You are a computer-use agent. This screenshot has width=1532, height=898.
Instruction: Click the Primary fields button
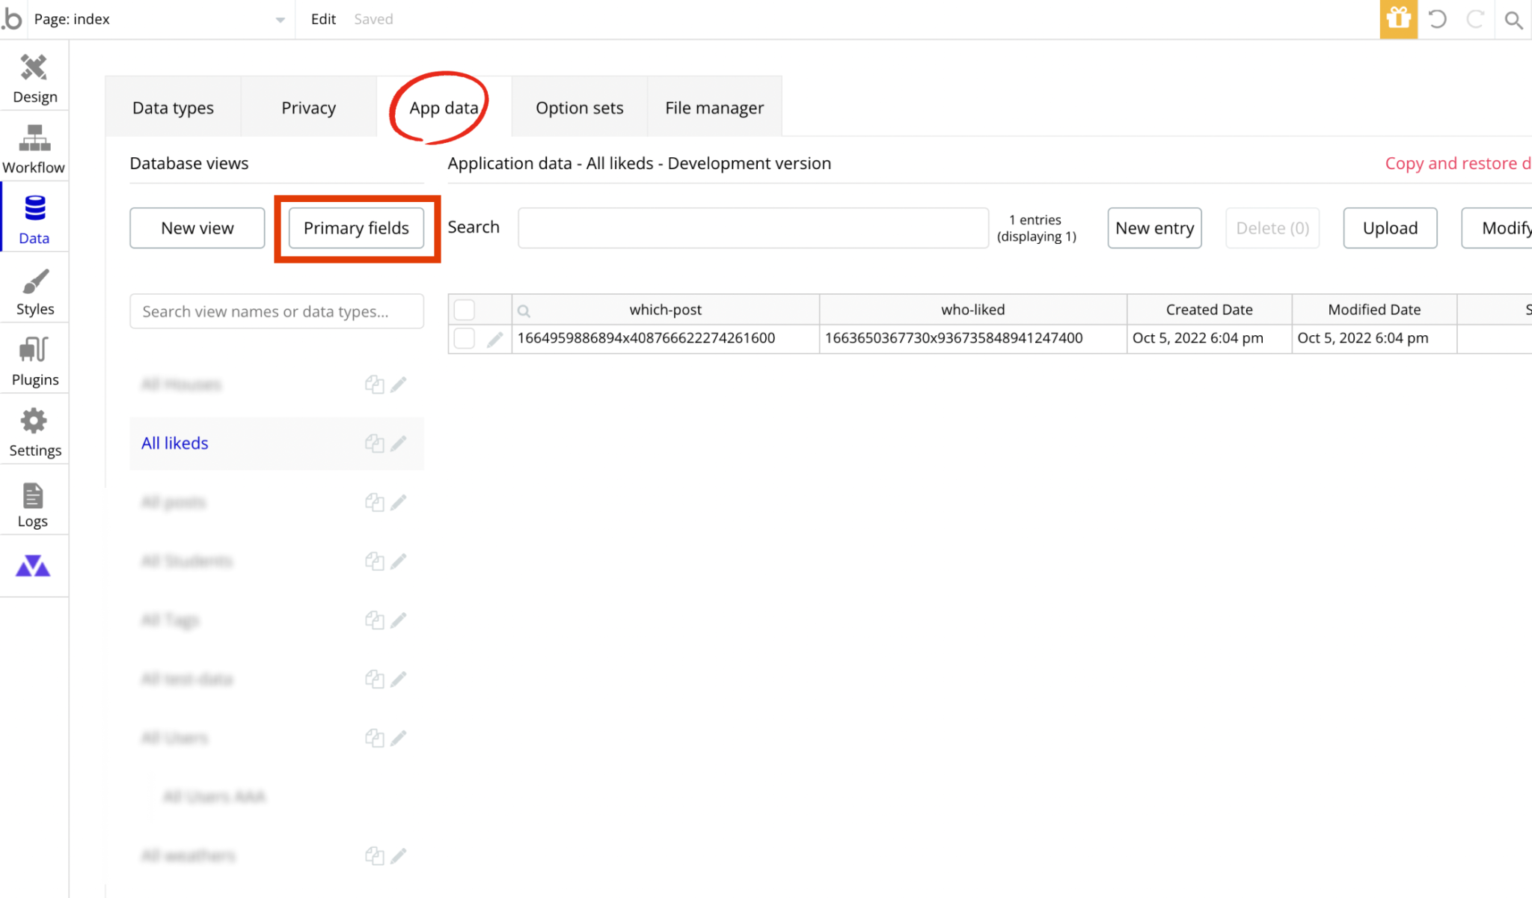point(356,228)
